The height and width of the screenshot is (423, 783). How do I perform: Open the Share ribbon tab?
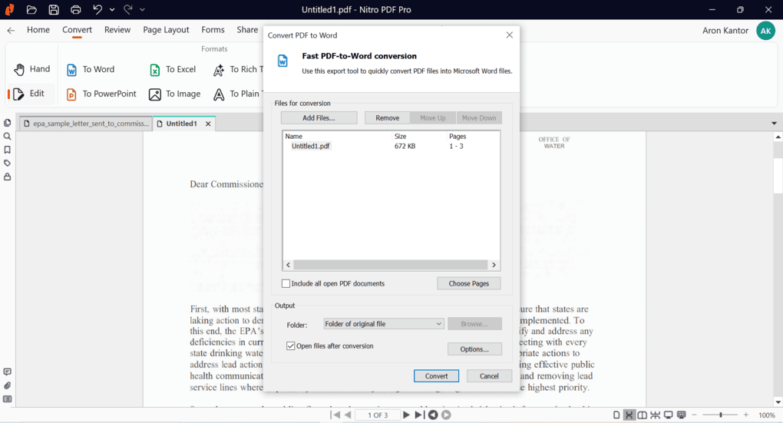[247, 30]
